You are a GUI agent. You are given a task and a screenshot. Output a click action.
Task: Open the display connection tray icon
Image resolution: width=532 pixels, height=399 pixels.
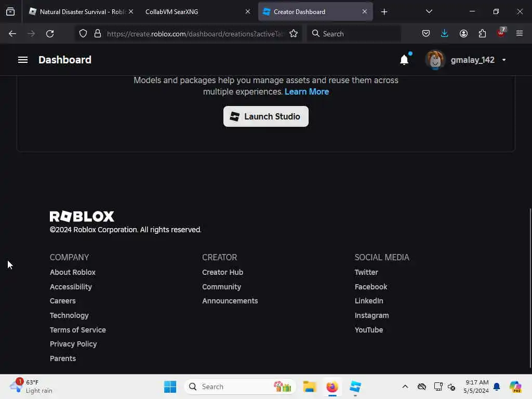click(x=438, y=387)
